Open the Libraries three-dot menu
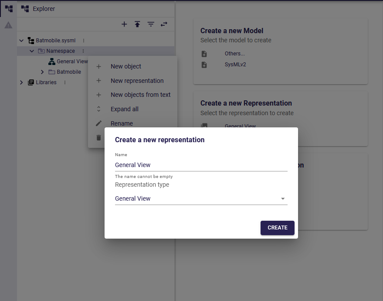The image size is (383, 301). [64, 82]
